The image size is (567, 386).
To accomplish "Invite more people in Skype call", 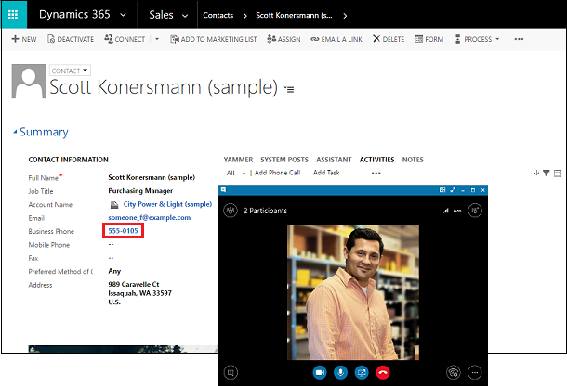I will tap(475, 211).
